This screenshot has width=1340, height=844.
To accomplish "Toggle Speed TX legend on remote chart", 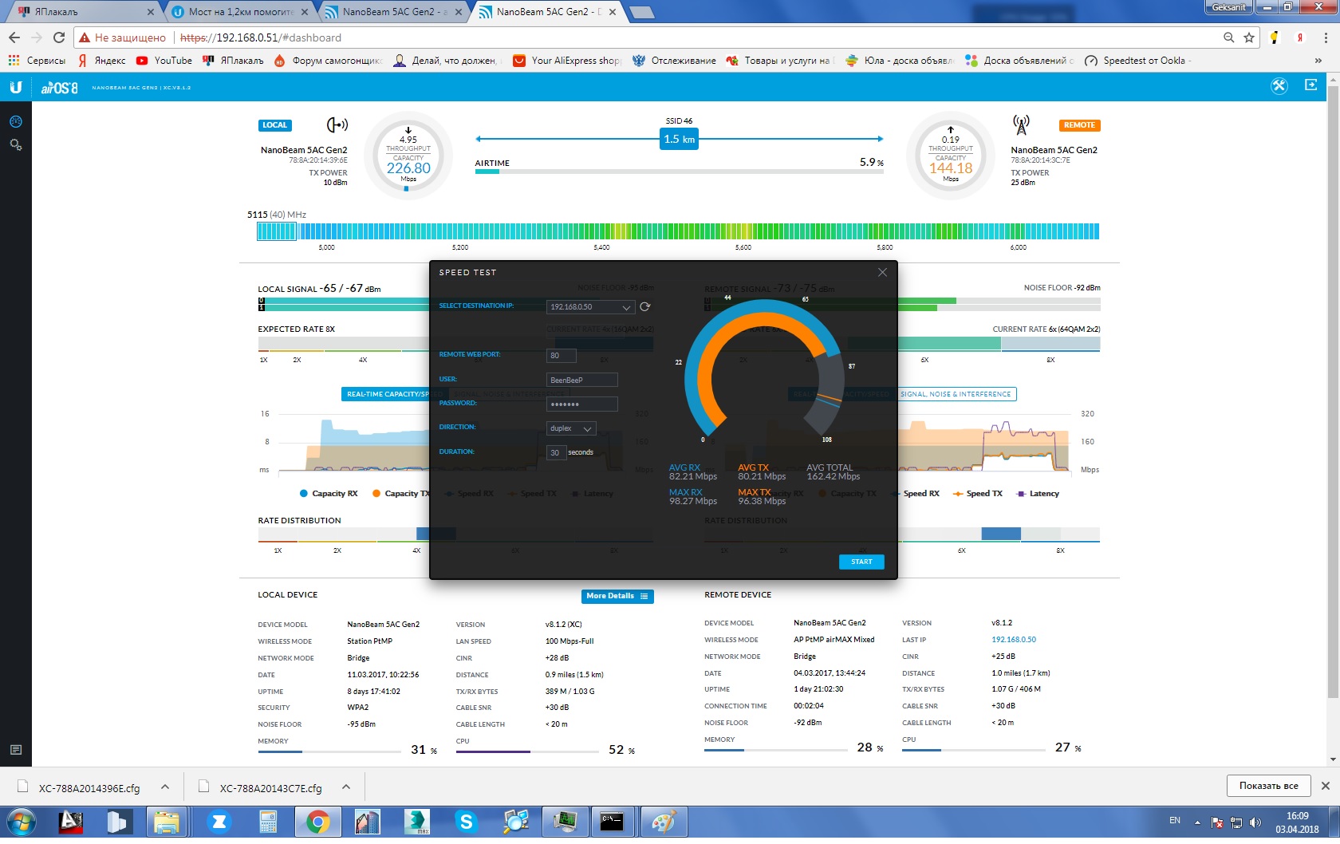I will coord(978,494).
